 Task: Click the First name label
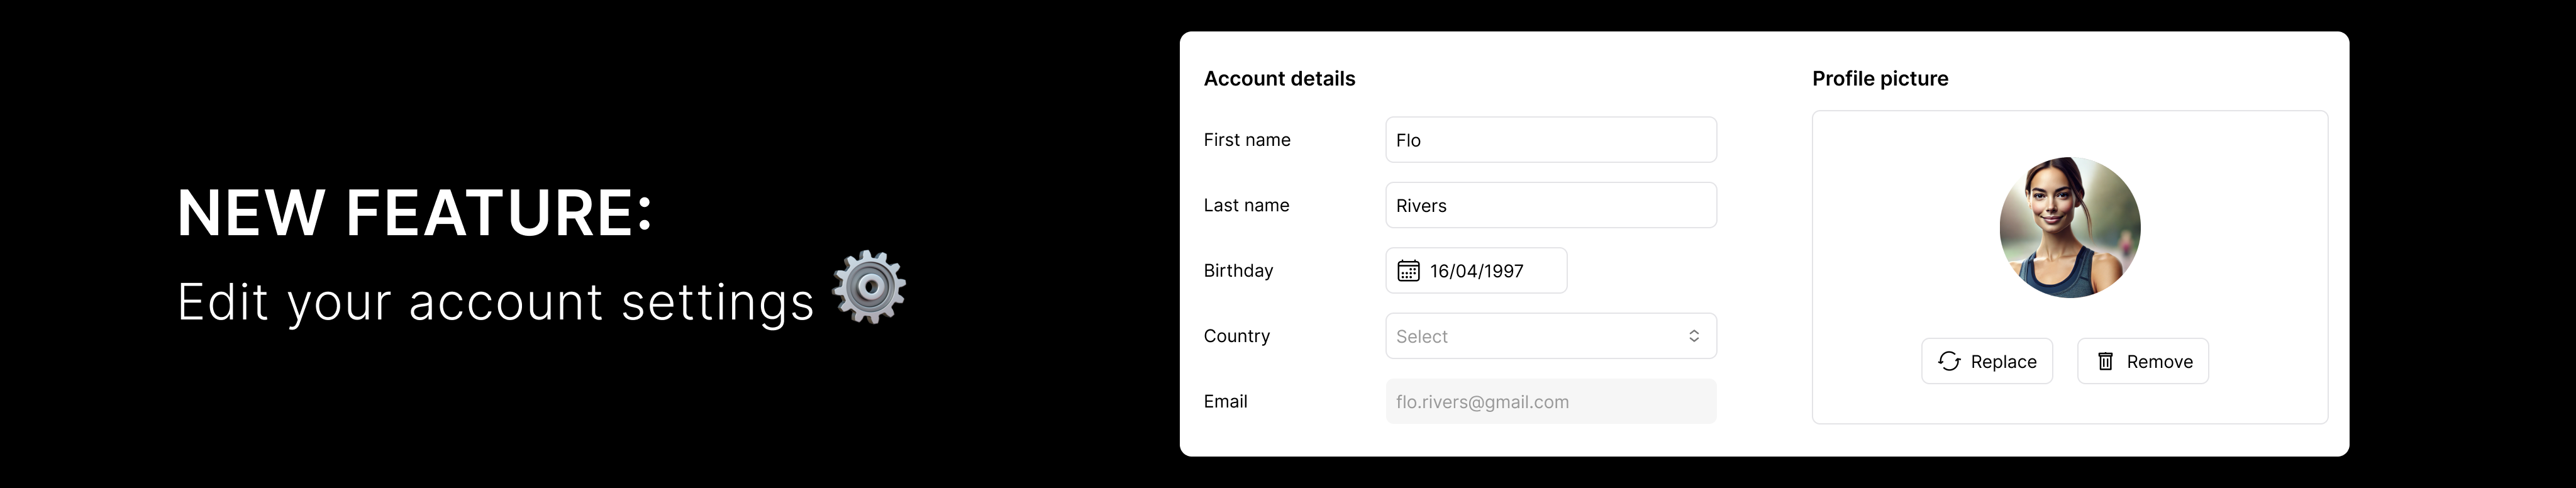[1246, 140]
